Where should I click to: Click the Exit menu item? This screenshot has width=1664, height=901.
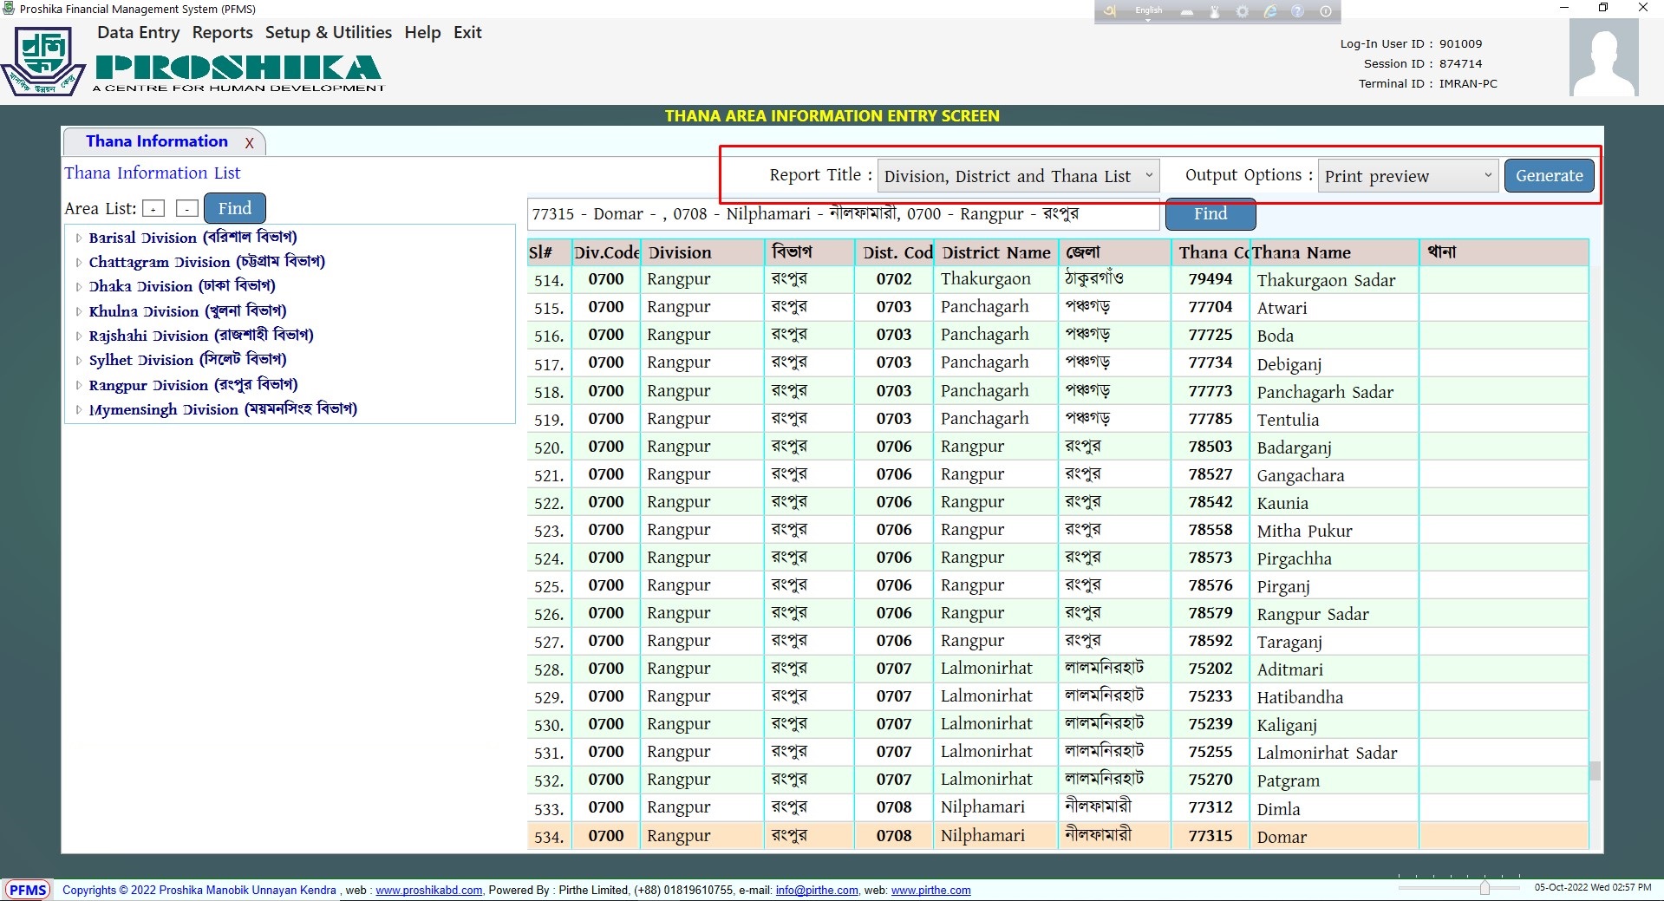click(x=467, y=33)
